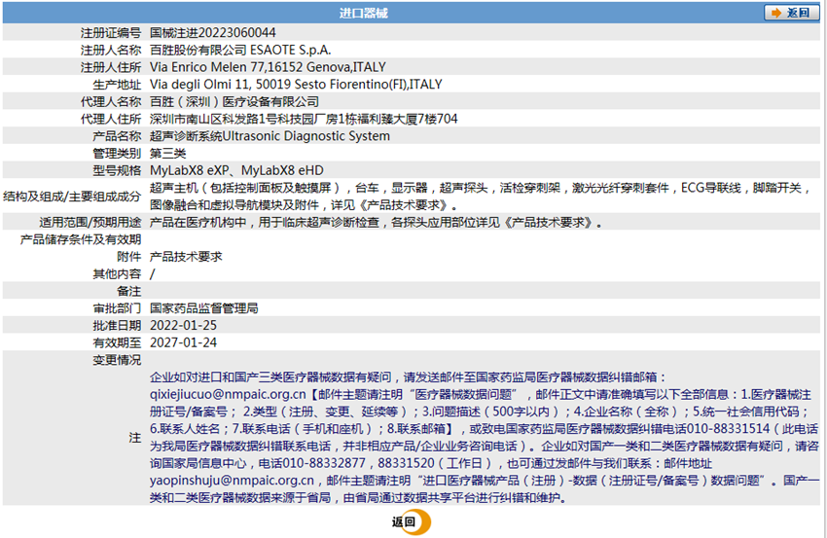827x538 pixels.
Task: Click the 变更情况 label
Action: [x=117, y=360]
